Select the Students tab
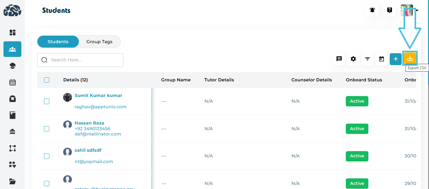Image resolution: width=429 pixels, height=189 pixels. [58, 42]
